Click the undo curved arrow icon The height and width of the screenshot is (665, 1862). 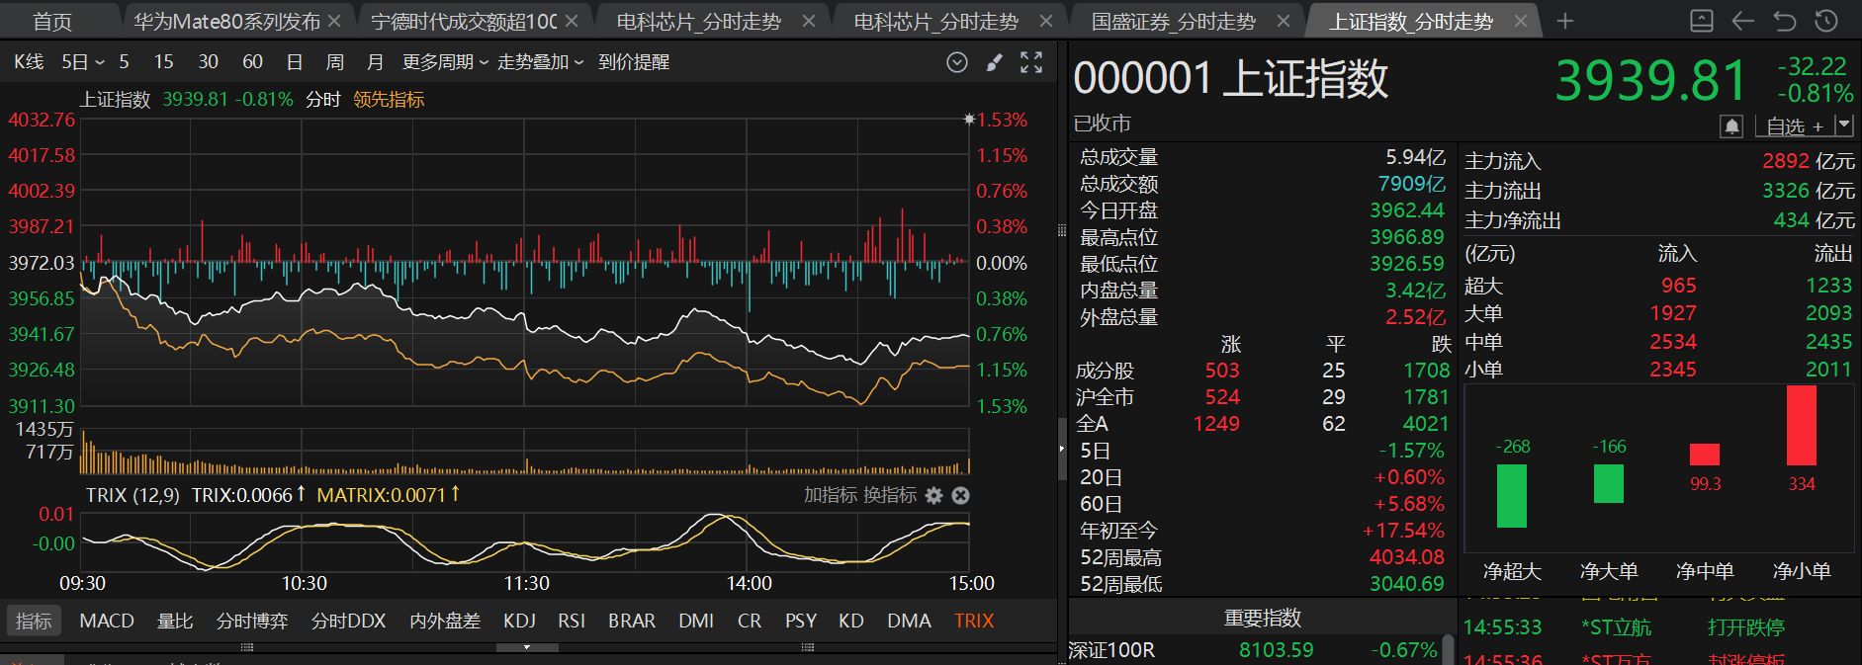(x=1784, y=21)
